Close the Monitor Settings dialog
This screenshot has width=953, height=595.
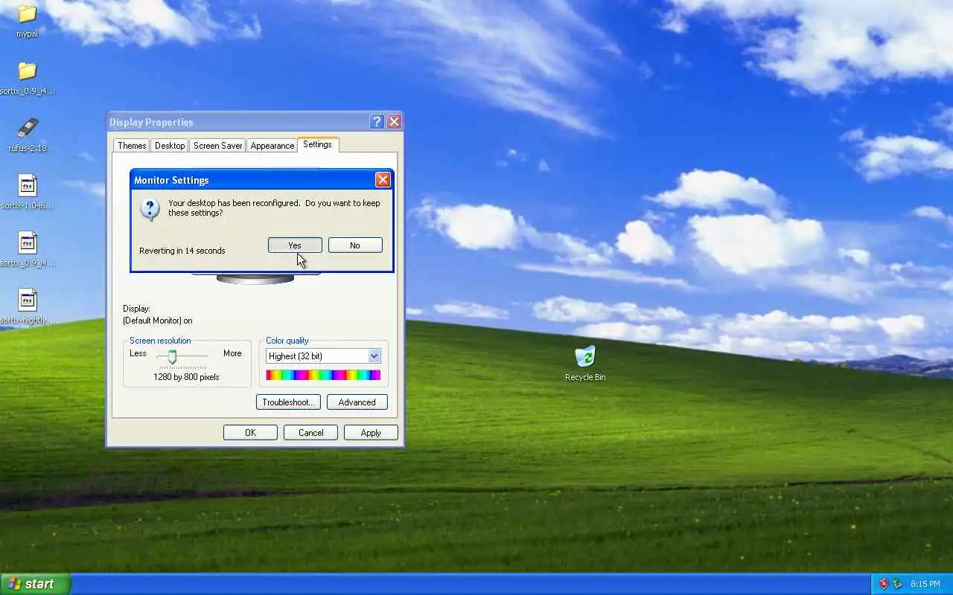coord(383,179)
